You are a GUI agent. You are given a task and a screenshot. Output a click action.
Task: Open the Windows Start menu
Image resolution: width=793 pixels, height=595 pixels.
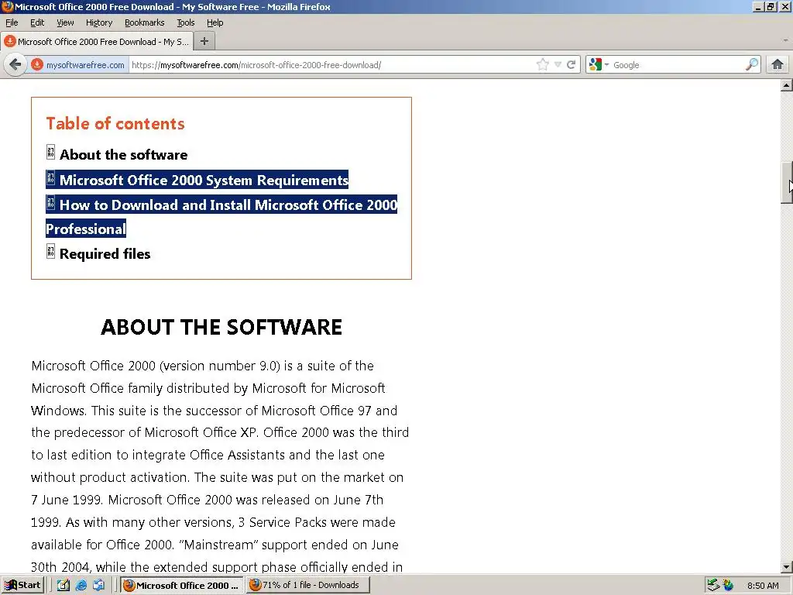(x=22, y=585)
